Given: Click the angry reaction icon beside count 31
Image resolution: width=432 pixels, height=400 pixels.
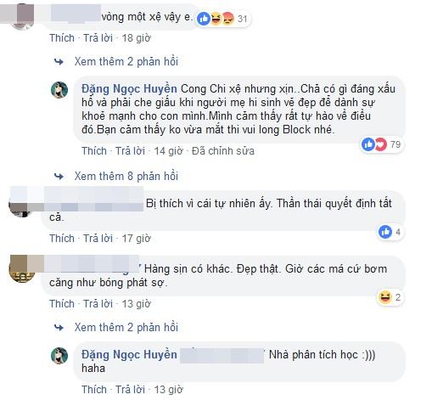Looking at the screenshot, I should click(x=227, y=19).
